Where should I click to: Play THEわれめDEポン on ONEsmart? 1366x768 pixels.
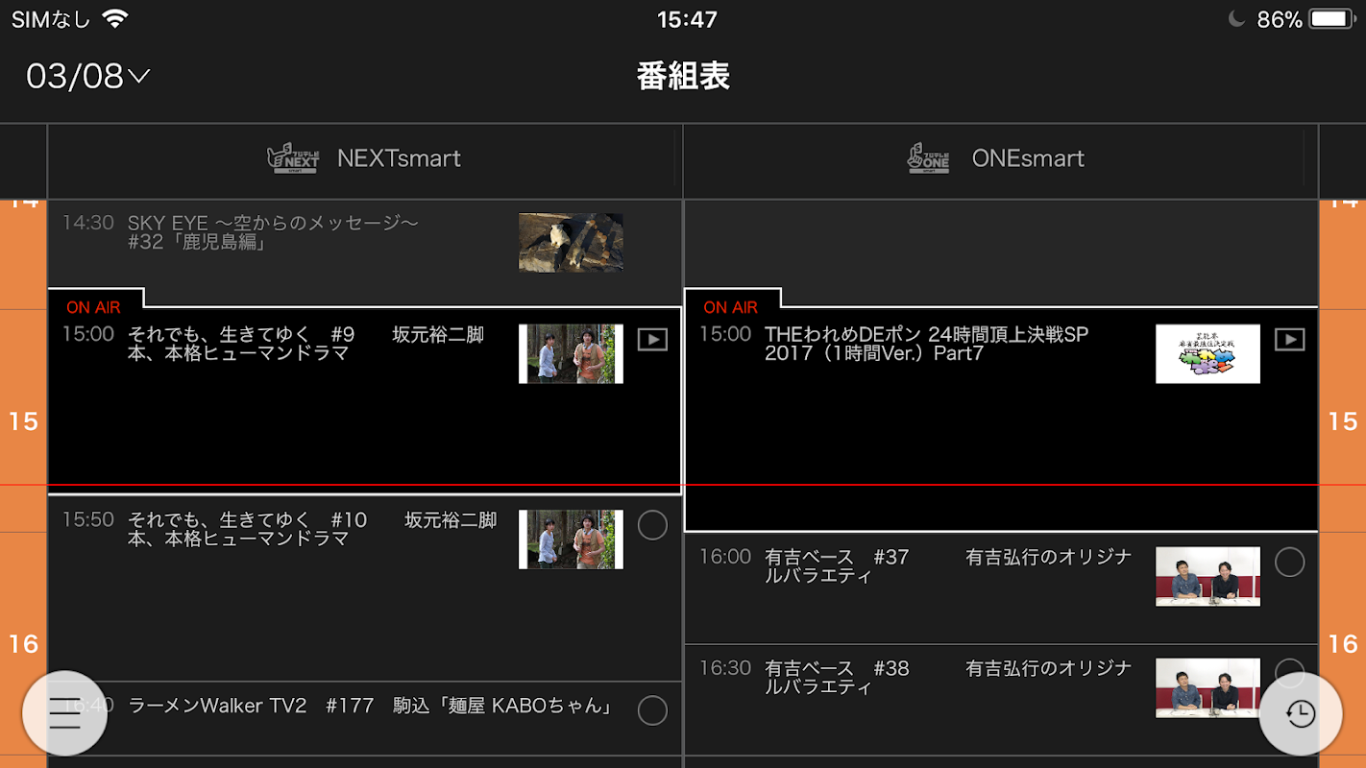point(1289,339)
